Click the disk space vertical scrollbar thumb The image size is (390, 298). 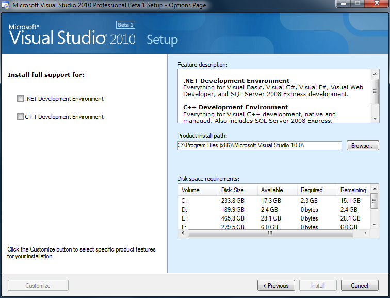pos(375,201)
